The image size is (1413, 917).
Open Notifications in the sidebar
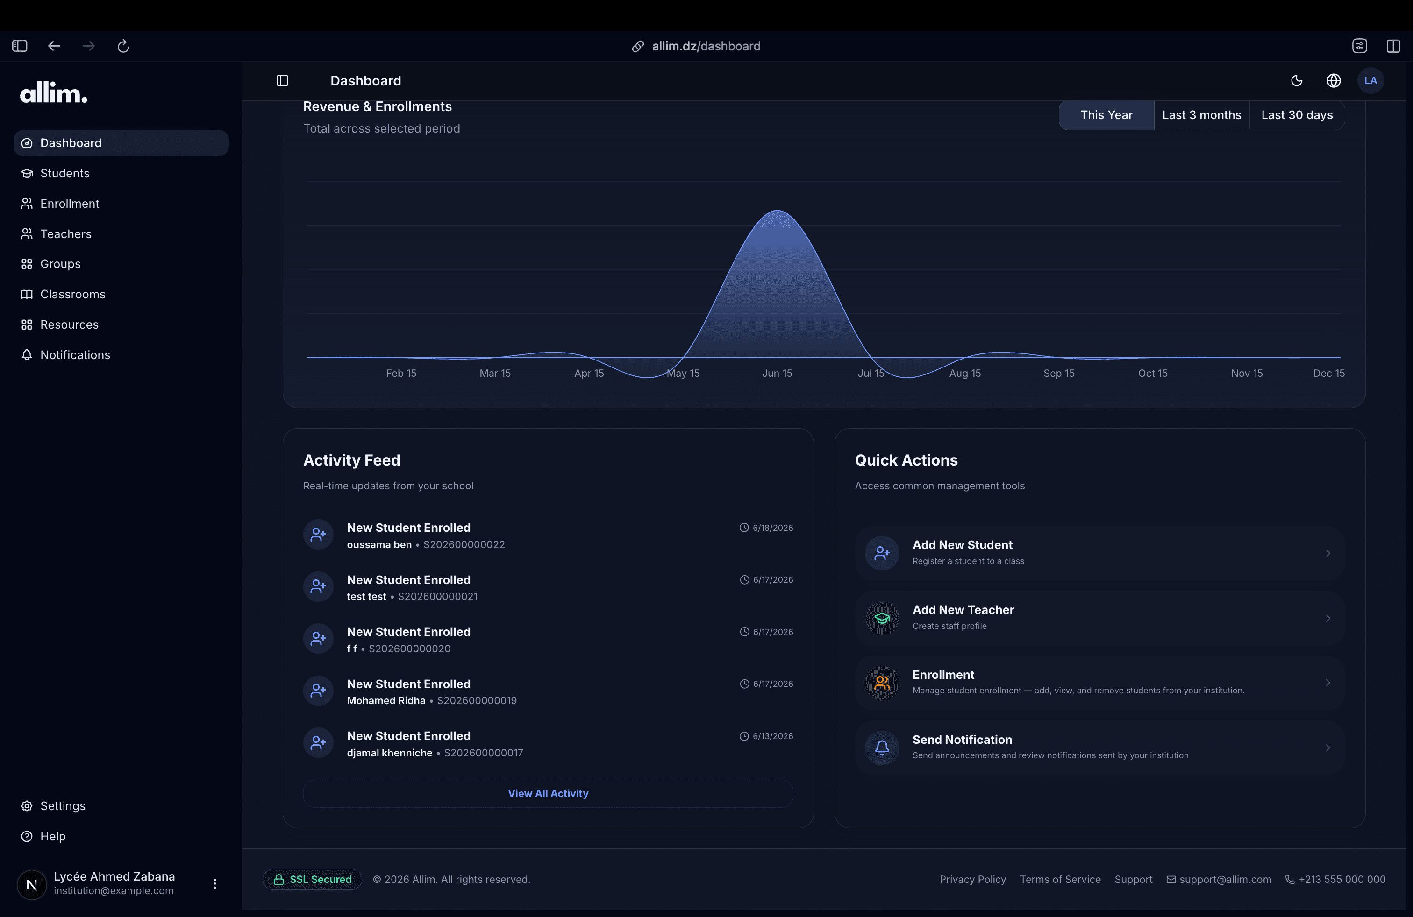[121, 355]
